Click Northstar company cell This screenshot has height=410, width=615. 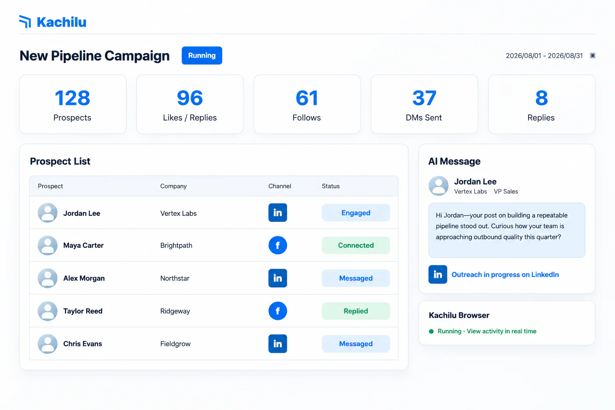tap(175, 278)
